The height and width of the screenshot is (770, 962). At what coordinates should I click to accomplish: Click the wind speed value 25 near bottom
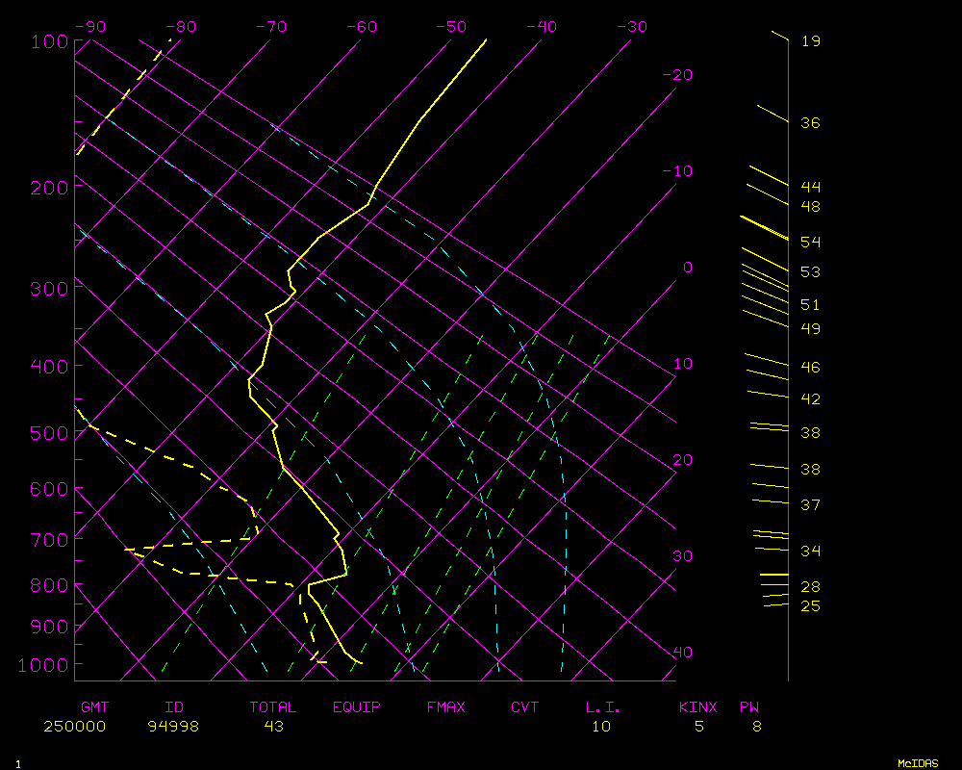click(810, 606)
